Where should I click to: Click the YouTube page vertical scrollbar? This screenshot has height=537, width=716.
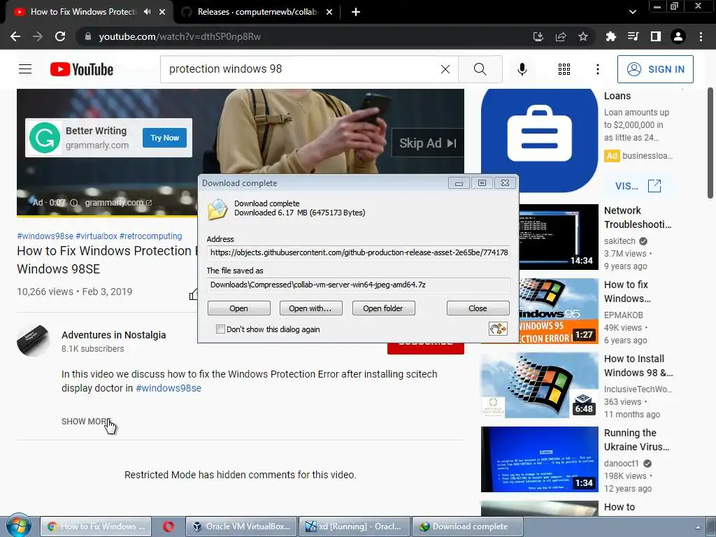coord(710,143)
